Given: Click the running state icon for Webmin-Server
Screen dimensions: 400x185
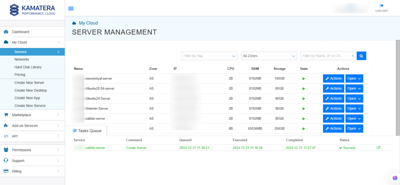Looking at the screenshot, I should click(304, 109).
